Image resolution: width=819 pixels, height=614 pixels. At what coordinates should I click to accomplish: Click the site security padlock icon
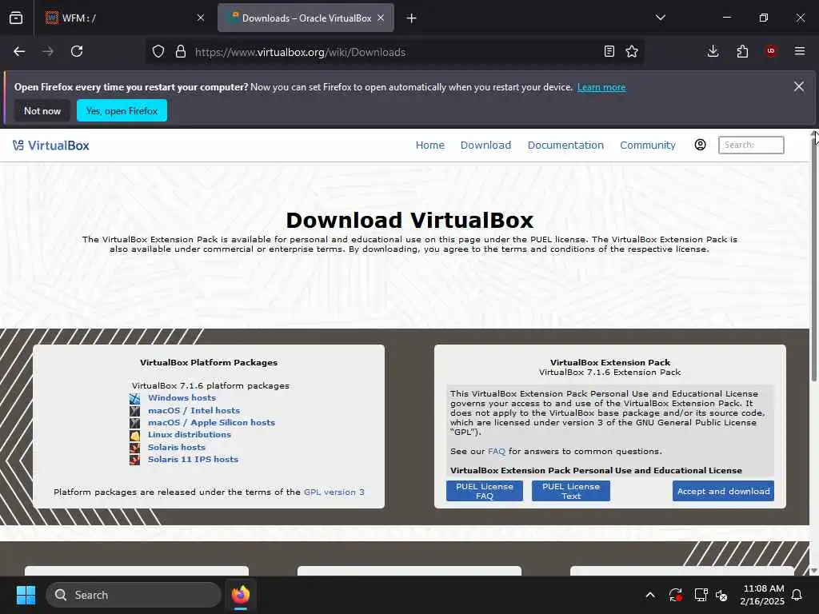(181, 51)
